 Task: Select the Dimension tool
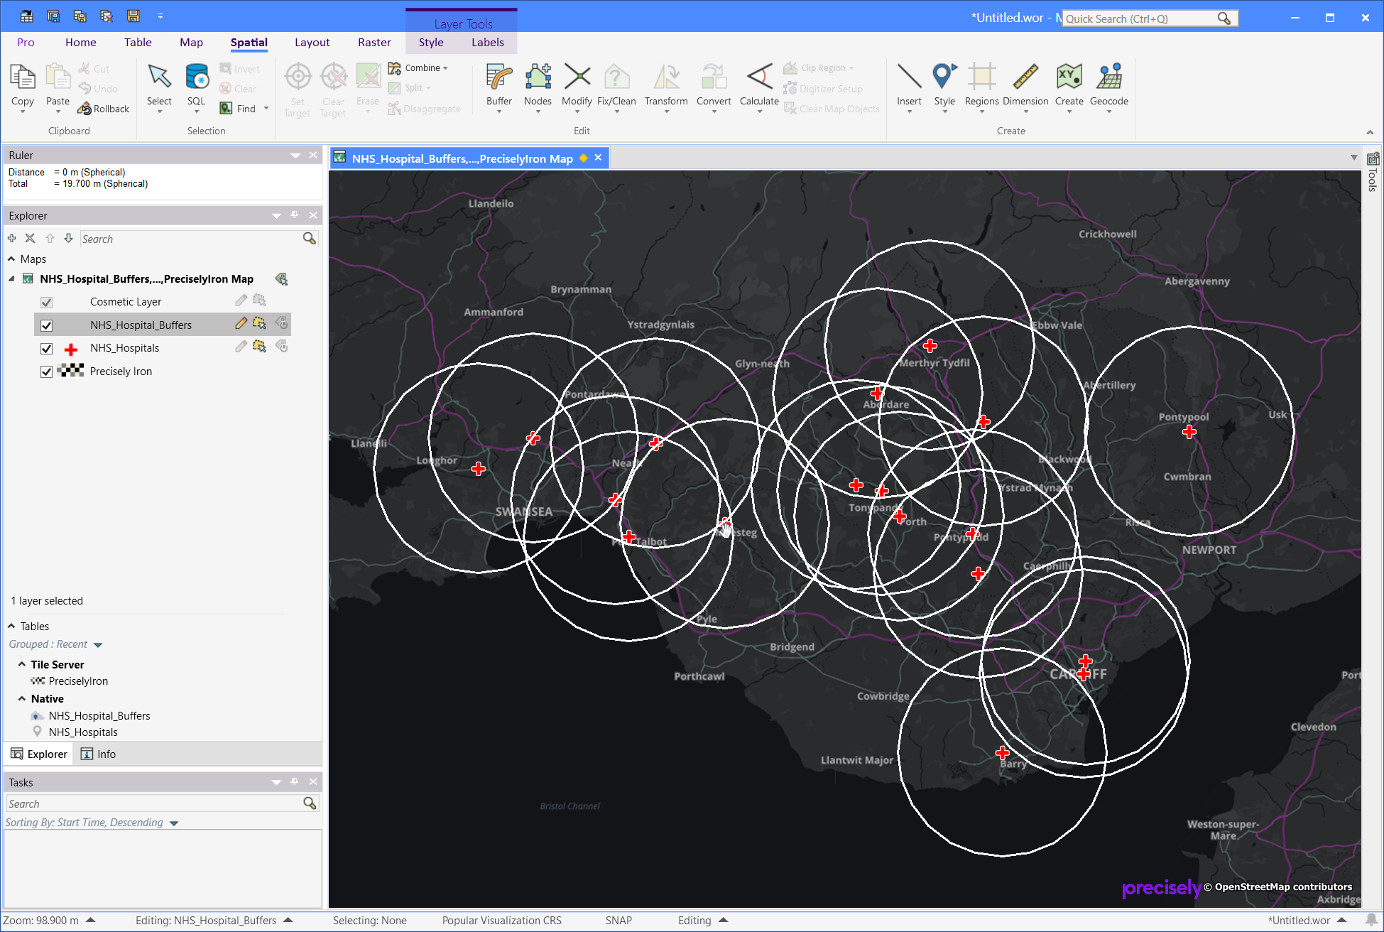1025,85
